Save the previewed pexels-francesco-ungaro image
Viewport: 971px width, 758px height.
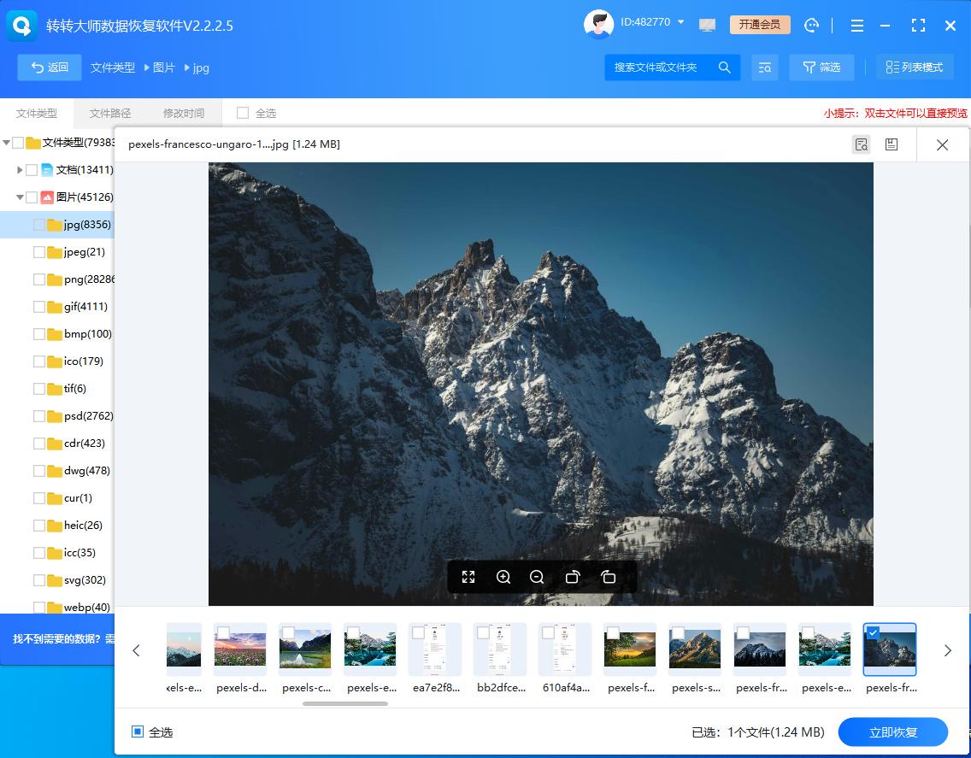892,144
